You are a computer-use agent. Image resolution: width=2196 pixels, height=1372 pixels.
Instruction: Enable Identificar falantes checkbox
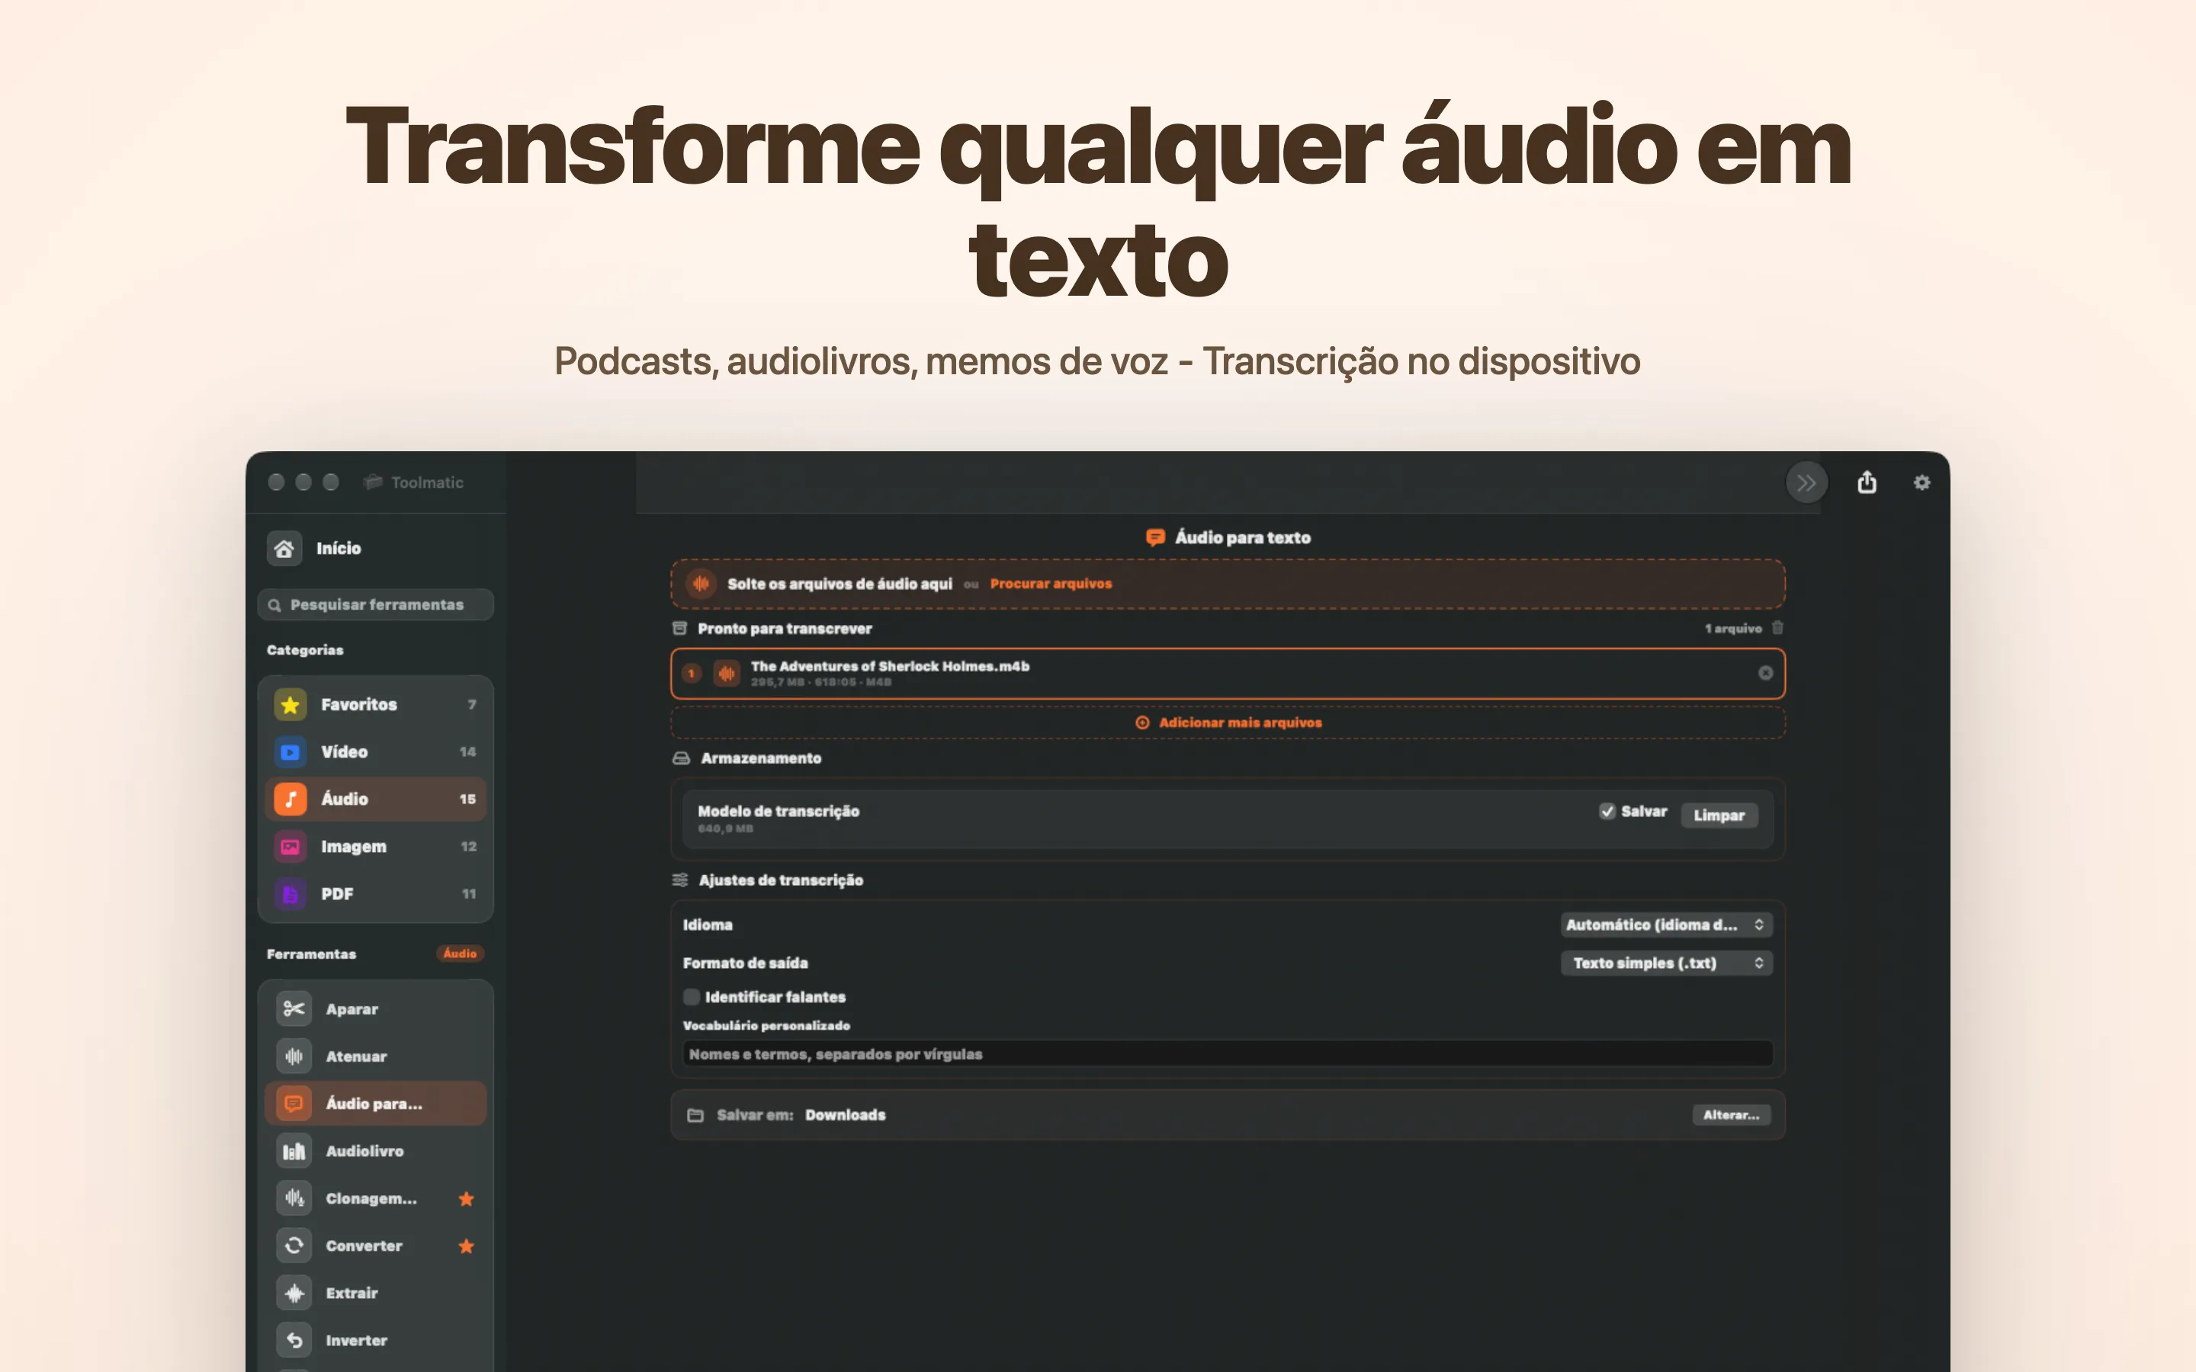[692, 997]
